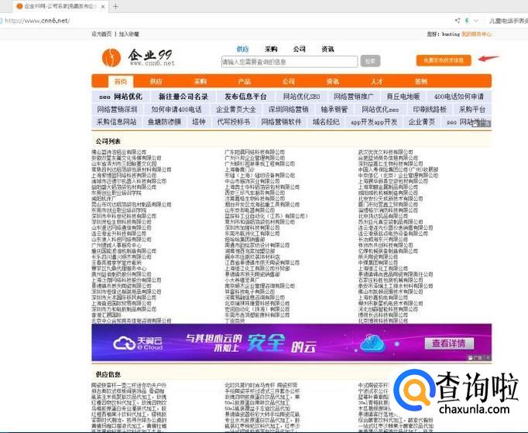Expand the address bar dropdown chevron

[x=476, y=21]
